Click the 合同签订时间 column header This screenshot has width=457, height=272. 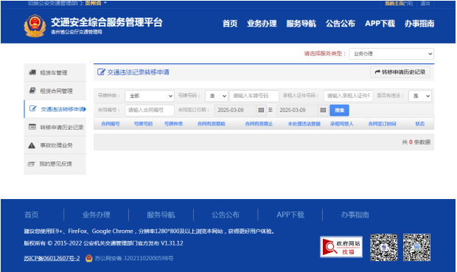[383, 124]
